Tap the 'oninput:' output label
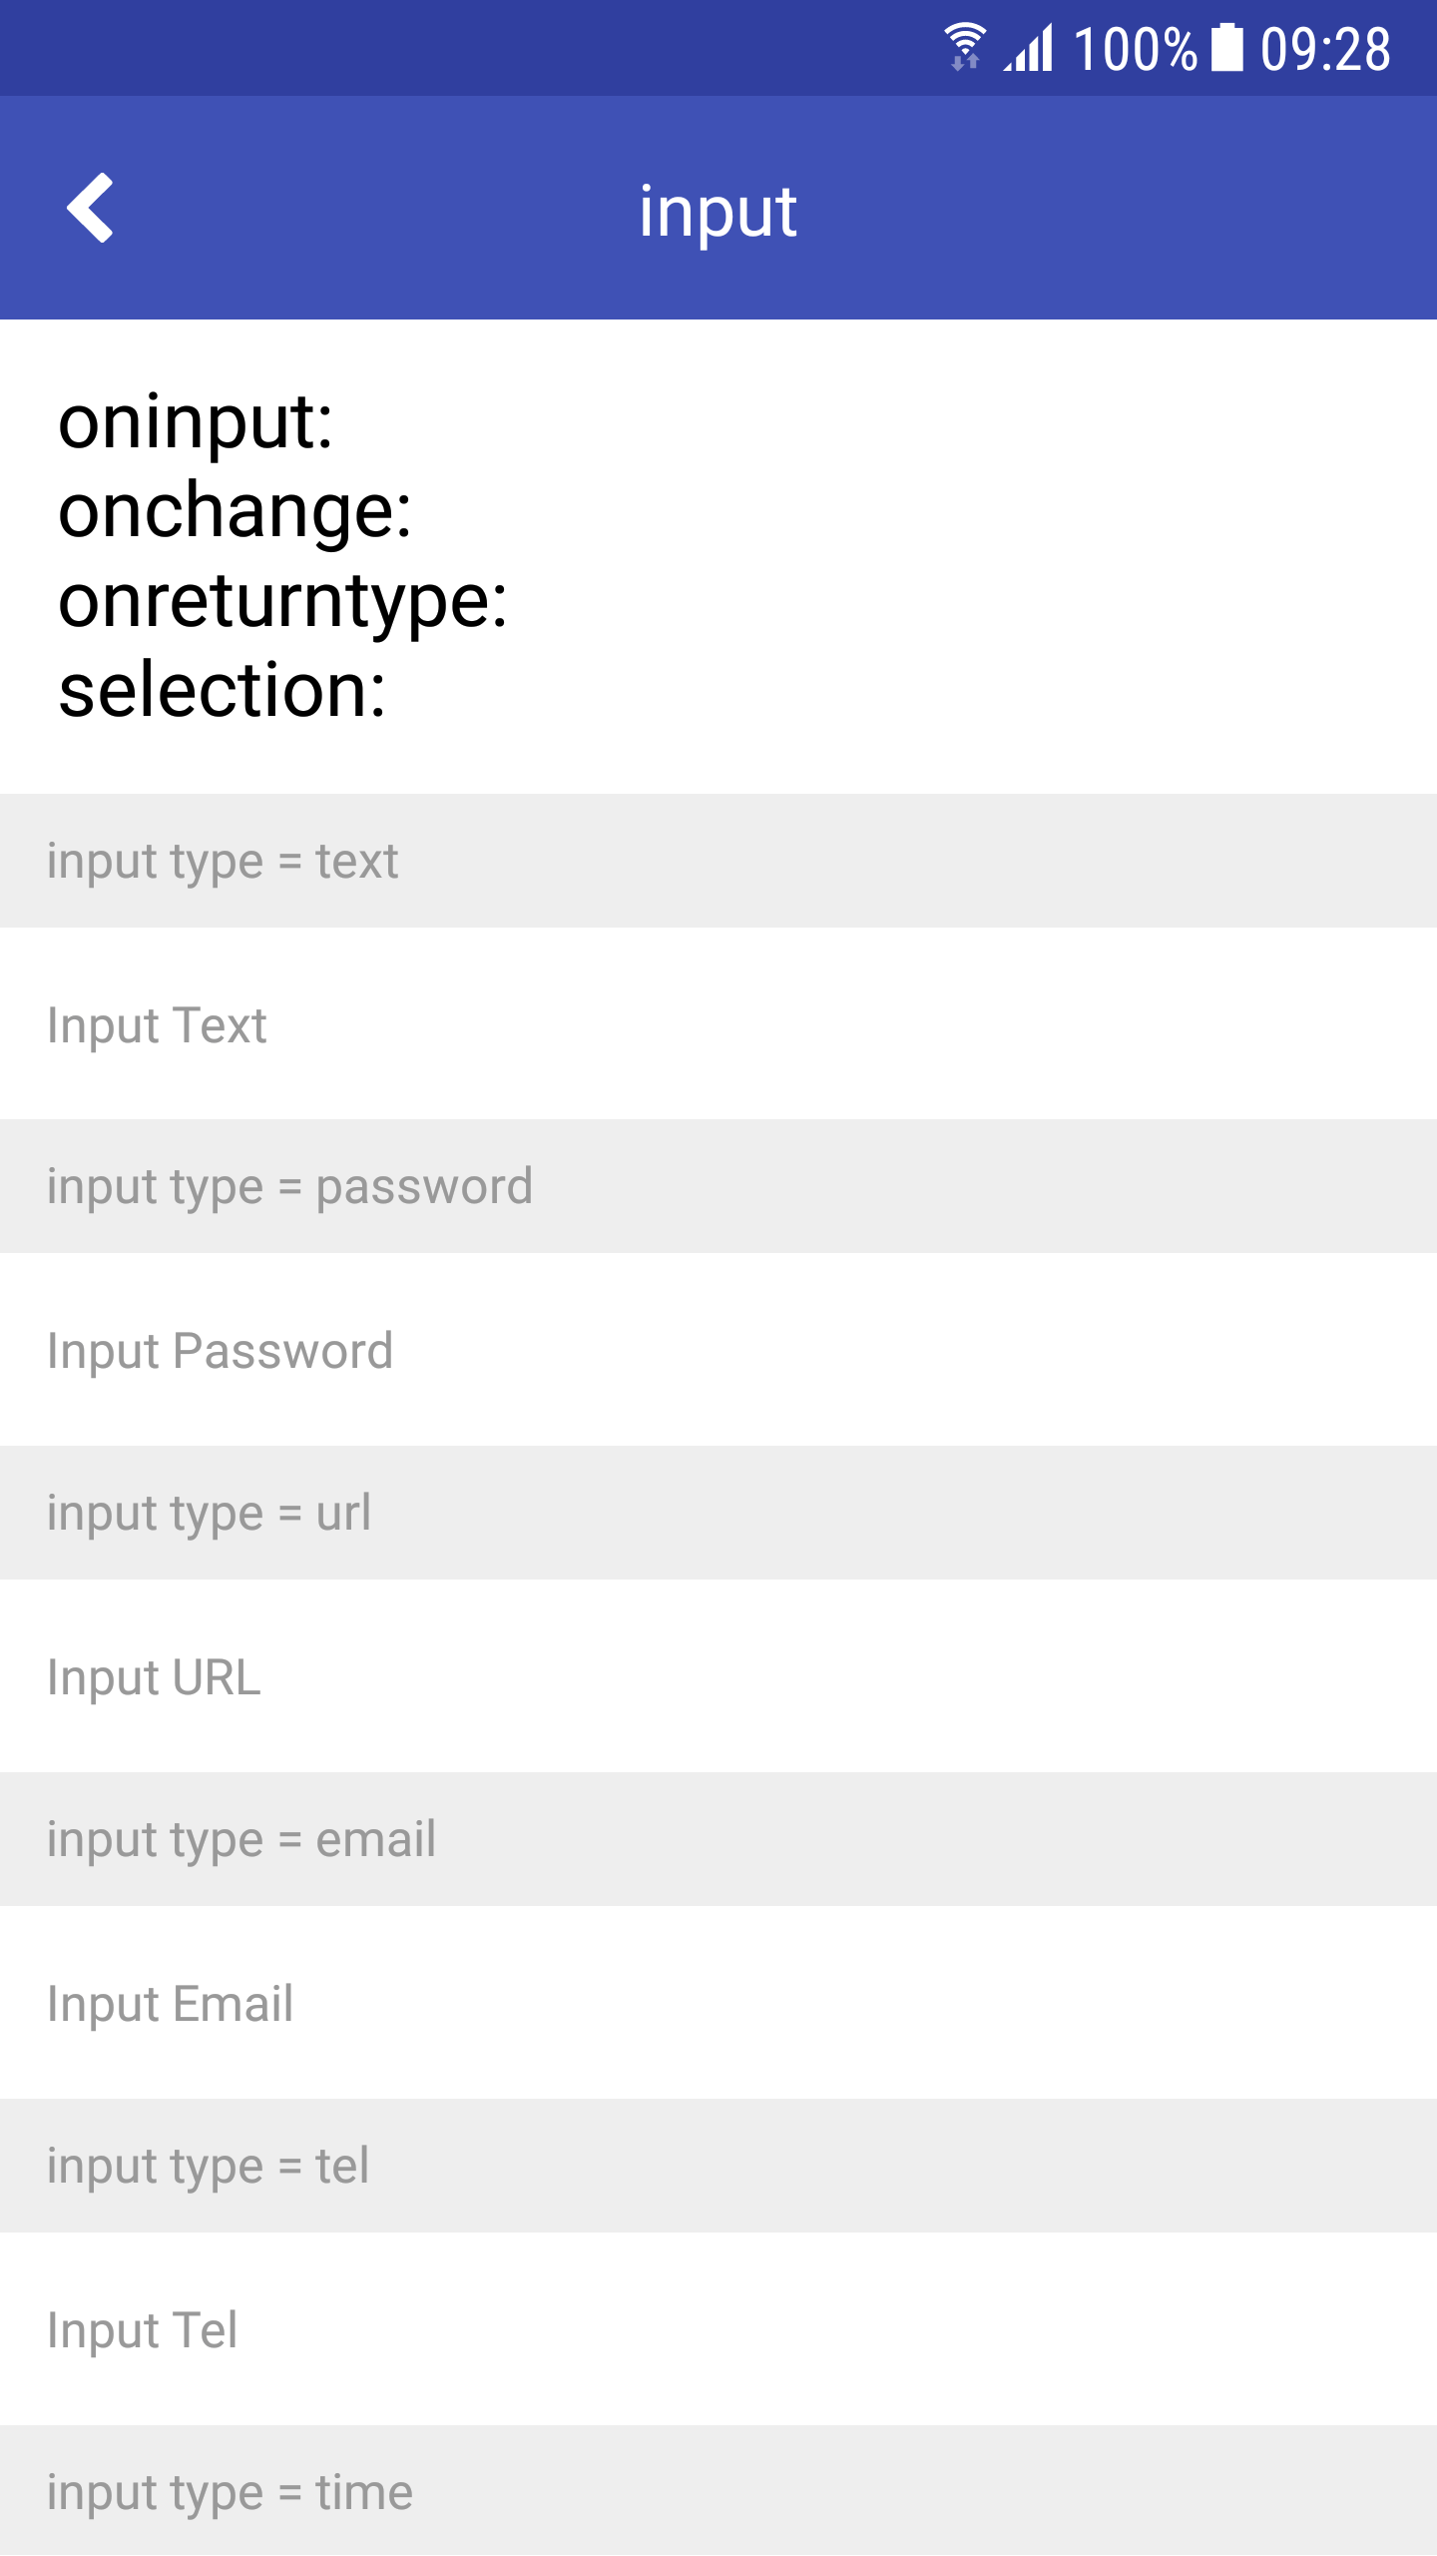Screen dimensions: 1437x2556 196,421
